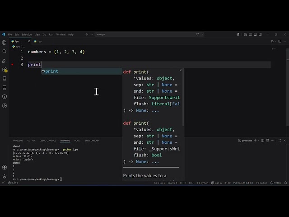
Task: Open the Run menu
Action: tap(51, 34)
